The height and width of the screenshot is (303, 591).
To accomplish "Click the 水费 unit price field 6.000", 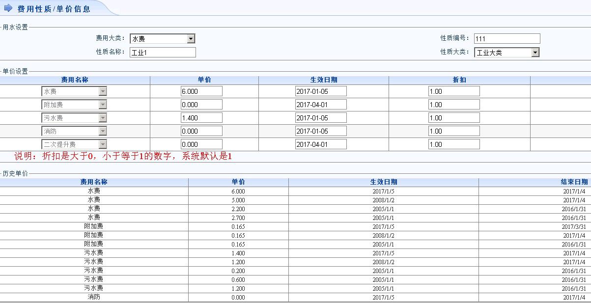I will point(201,91).
